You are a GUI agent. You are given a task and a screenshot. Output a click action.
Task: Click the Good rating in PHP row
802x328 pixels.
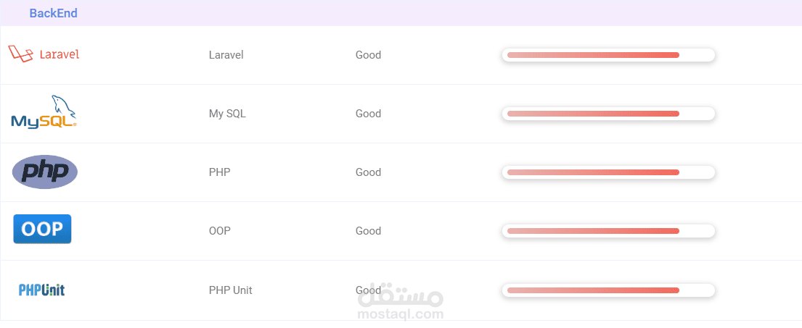(368, 172)
